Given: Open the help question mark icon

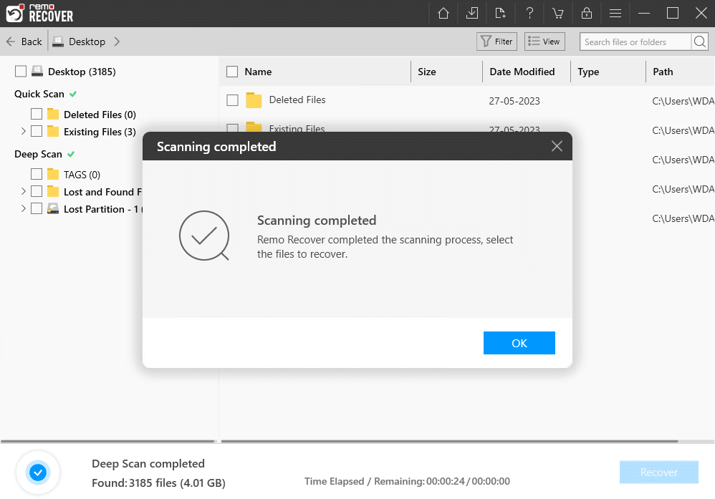Looking at the screenshot, I should tap(529, 13).
